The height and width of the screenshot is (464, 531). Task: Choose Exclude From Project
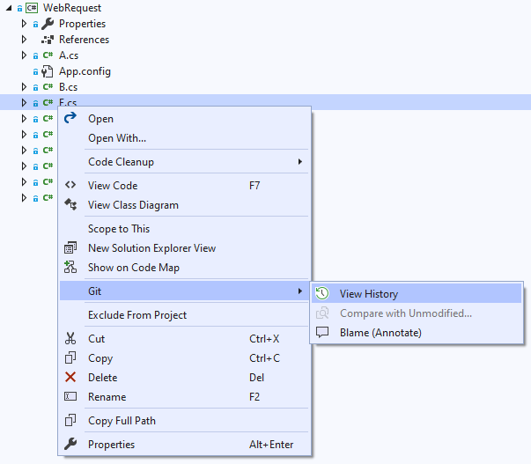point(137,315)
